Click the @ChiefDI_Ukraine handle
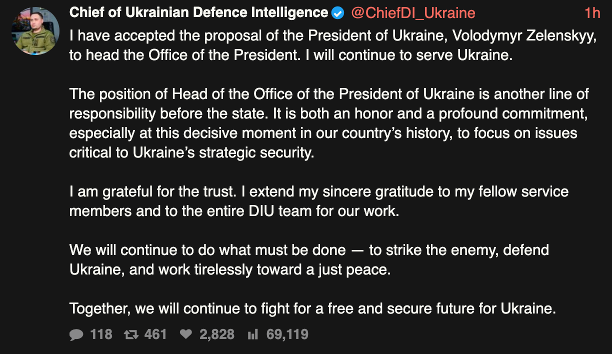 (413, 13)
